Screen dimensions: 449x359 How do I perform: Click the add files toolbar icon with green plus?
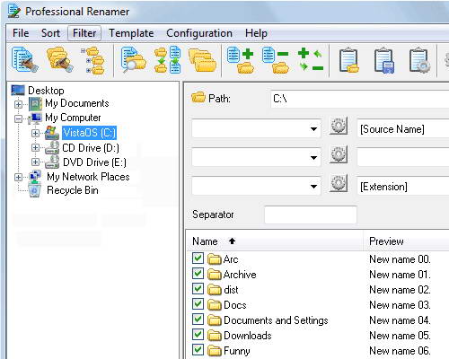[x=241, y=60]
